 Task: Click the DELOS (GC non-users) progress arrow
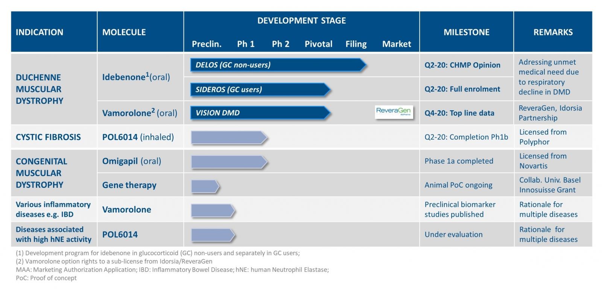278,65
